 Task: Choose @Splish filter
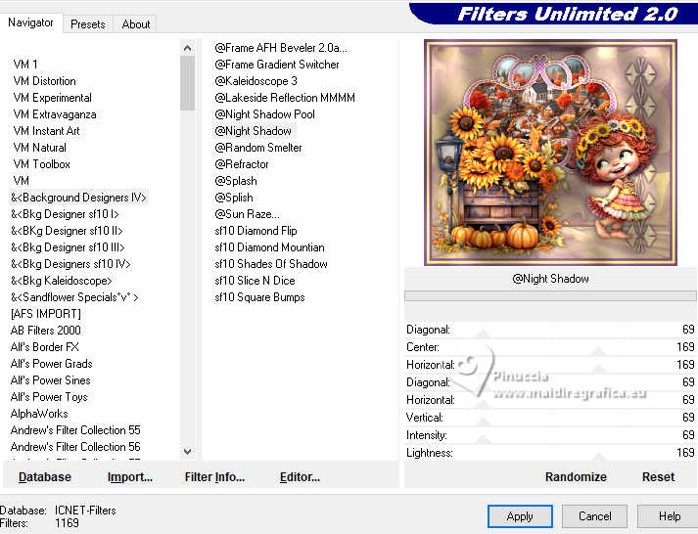tap(234, 198)
